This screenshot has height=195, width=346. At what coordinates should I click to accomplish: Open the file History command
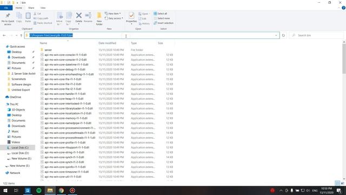144,23
